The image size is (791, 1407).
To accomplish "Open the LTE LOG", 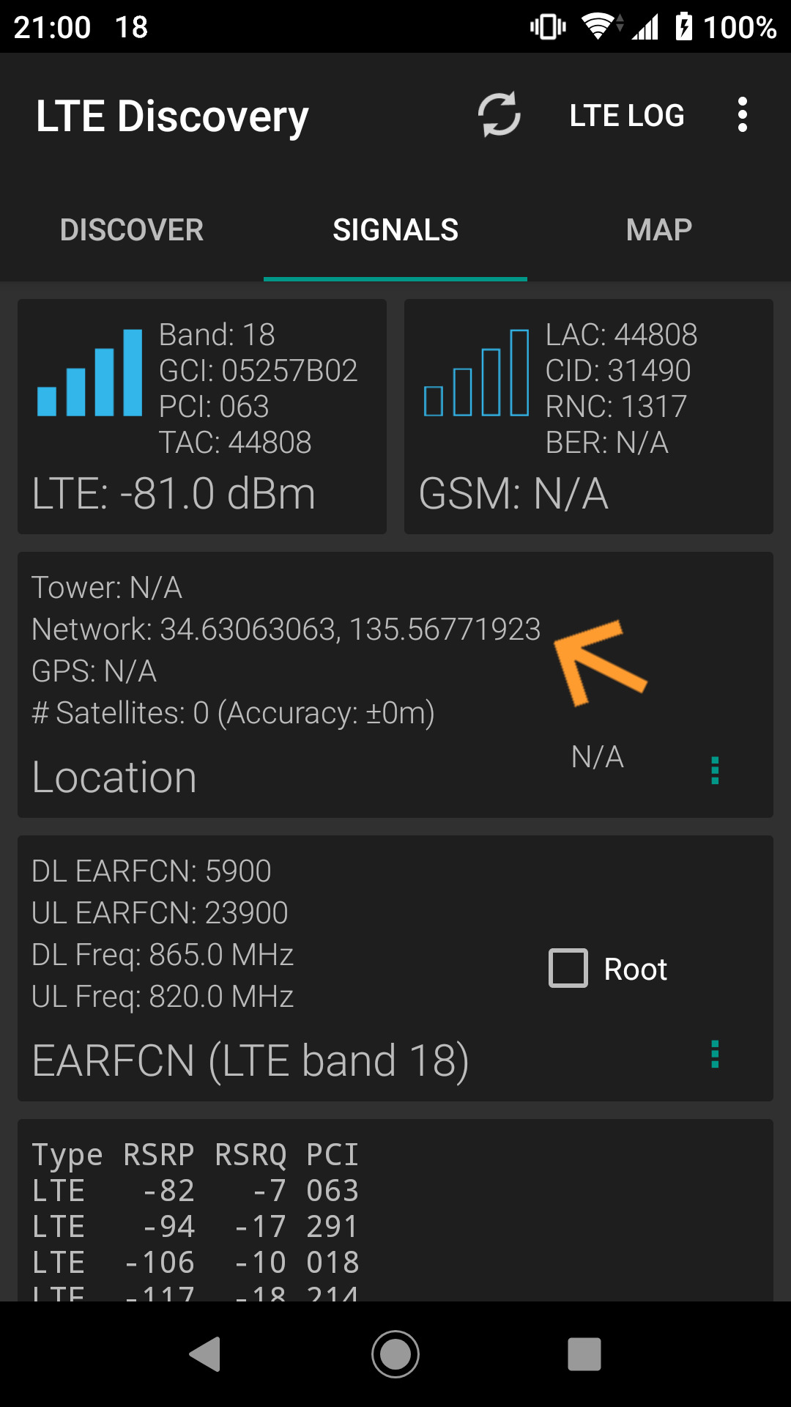I will point(627,115).
